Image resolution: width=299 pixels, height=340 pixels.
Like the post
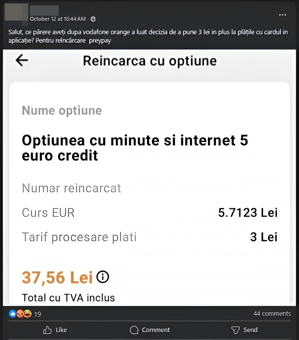point(55,330)
